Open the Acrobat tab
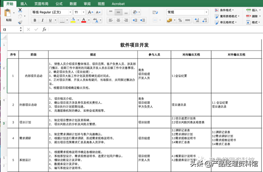 coord(118,4)
